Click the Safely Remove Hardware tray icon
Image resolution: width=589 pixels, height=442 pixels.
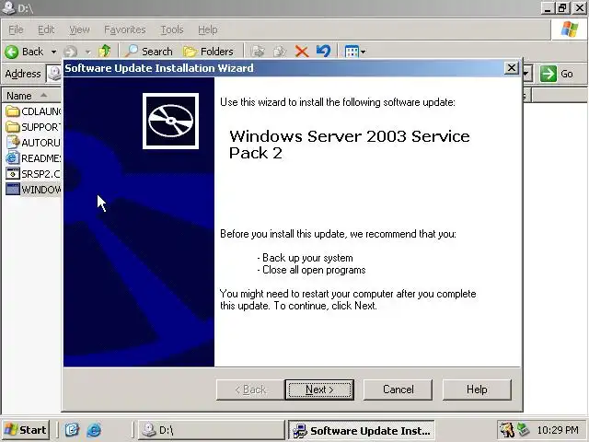tap(523, 430)
